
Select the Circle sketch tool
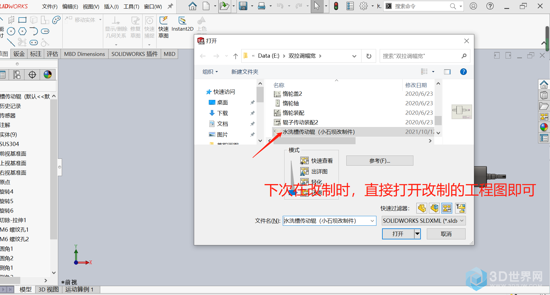tap(11, 31)
